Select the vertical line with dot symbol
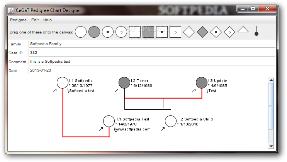The height and width of the screenshot is (162, 287). pyautogui.click(x=256, y=31)
